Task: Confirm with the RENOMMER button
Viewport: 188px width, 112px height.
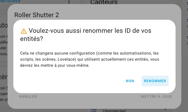Action: tap(155, 81)
